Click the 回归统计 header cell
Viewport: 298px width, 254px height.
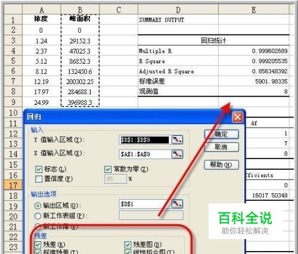coord(213,41)
